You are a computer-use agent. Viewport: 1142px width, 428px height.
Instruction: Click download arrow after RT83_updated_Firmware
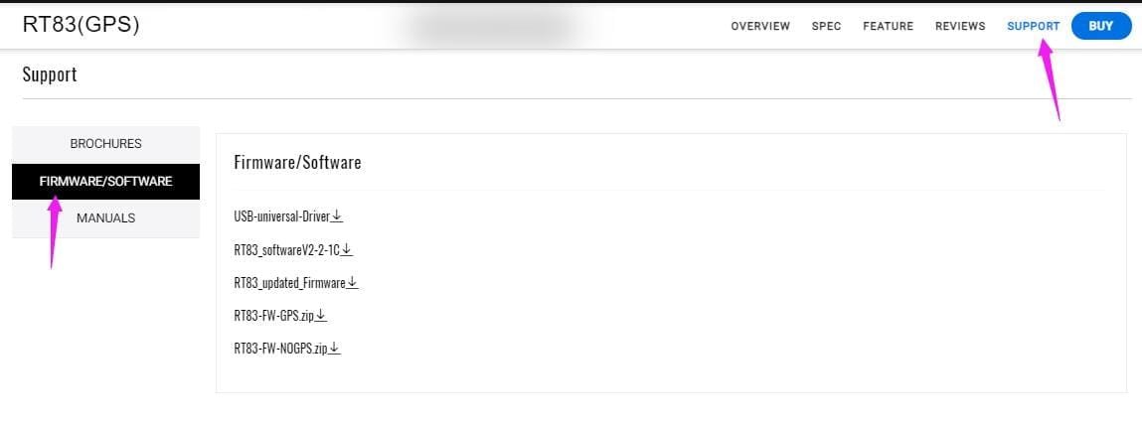pyautogui.click(x=353, y=282)
